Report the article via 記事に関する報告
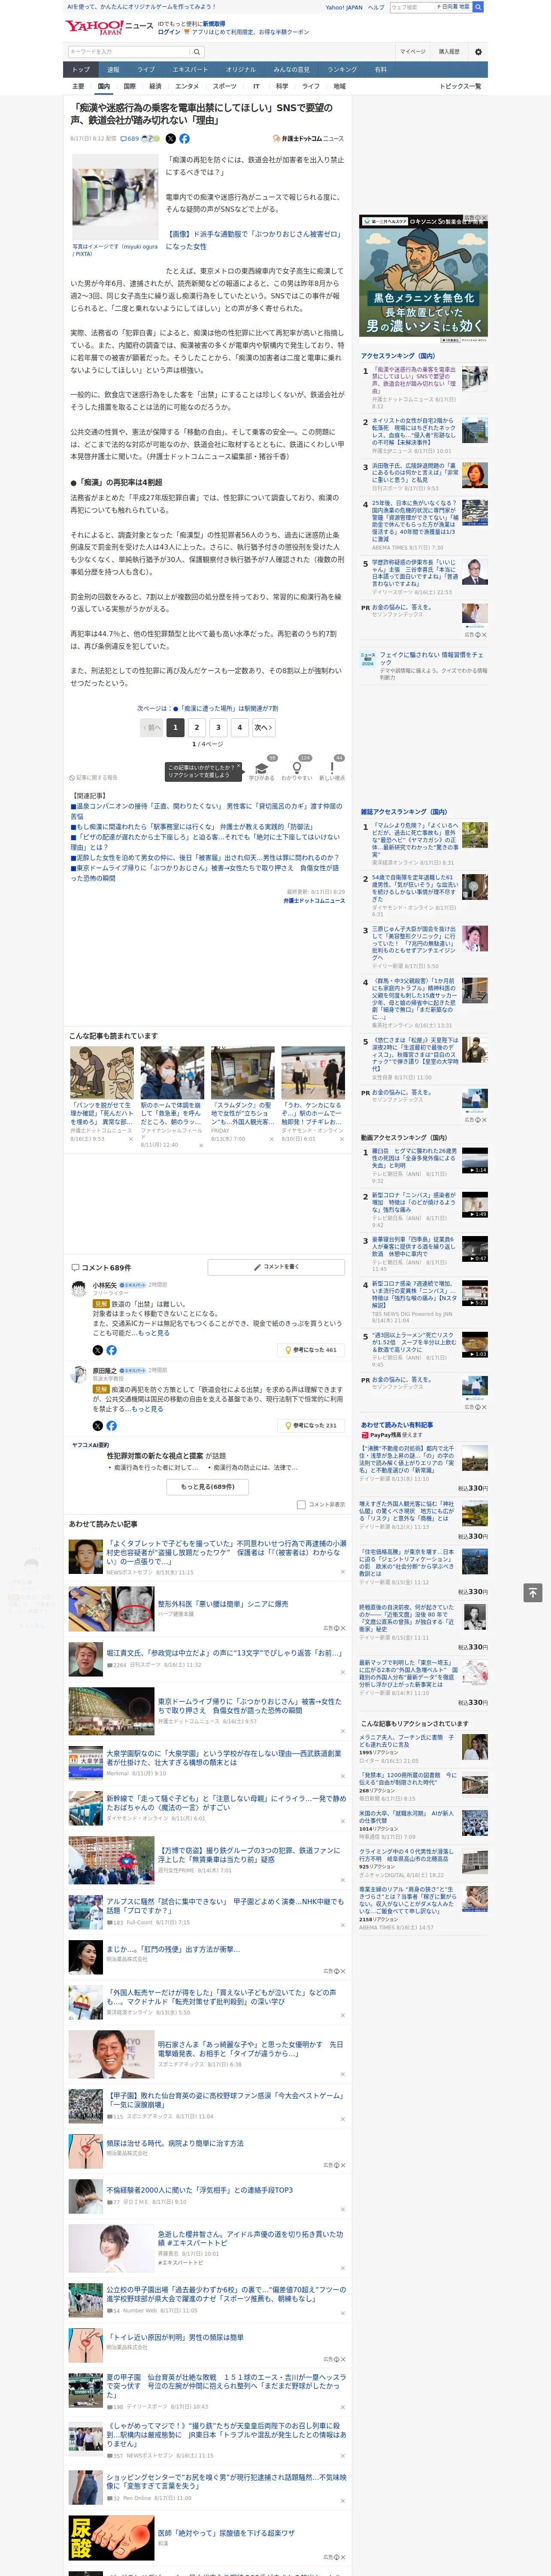This screenshot has width=551, height=2576. click(x=94, y=777)
